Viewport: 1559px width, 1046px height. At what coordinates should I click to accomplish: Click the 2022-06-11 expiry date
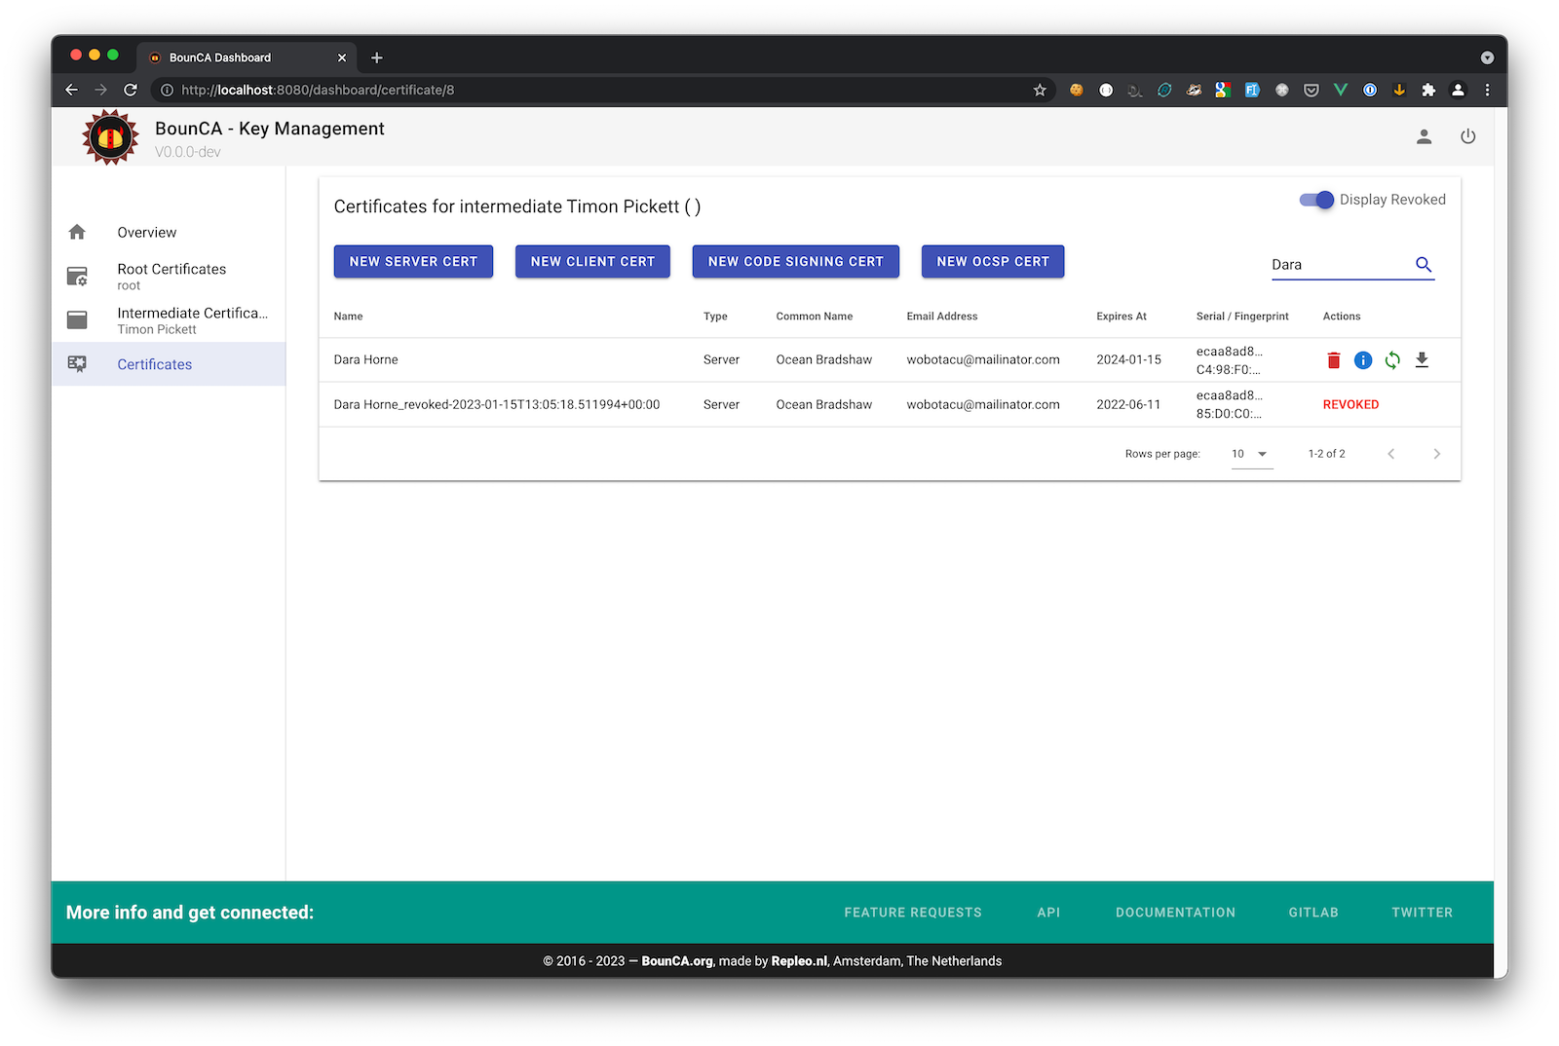pos(1128,404)
